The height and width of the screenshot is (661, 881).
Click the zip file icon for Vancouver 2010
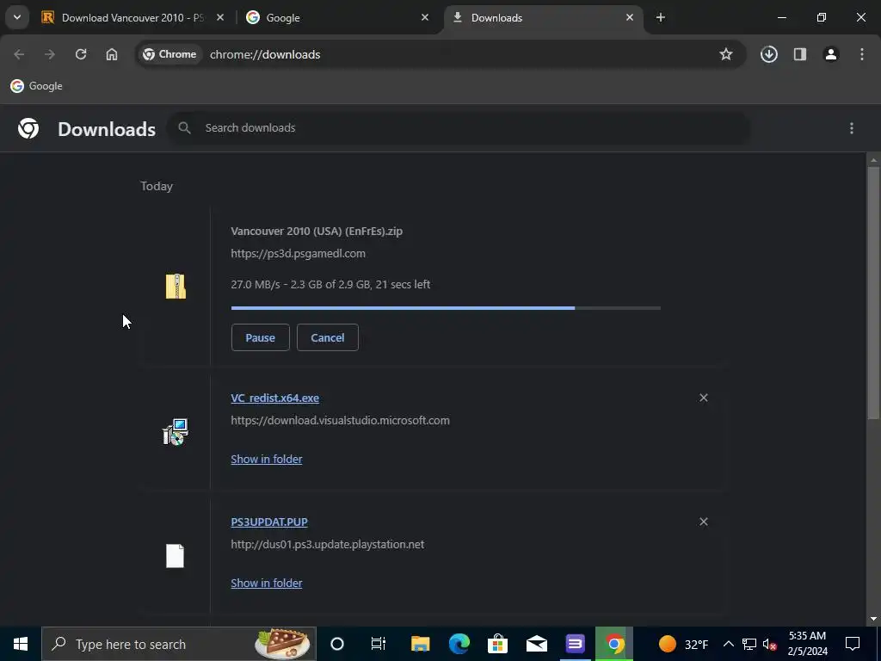[176, 286]
